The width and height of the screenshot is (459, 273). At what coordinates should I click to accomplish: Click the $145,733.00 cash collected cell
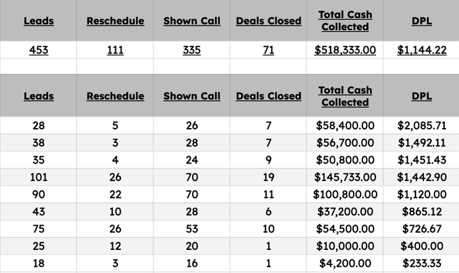(345, 177)
